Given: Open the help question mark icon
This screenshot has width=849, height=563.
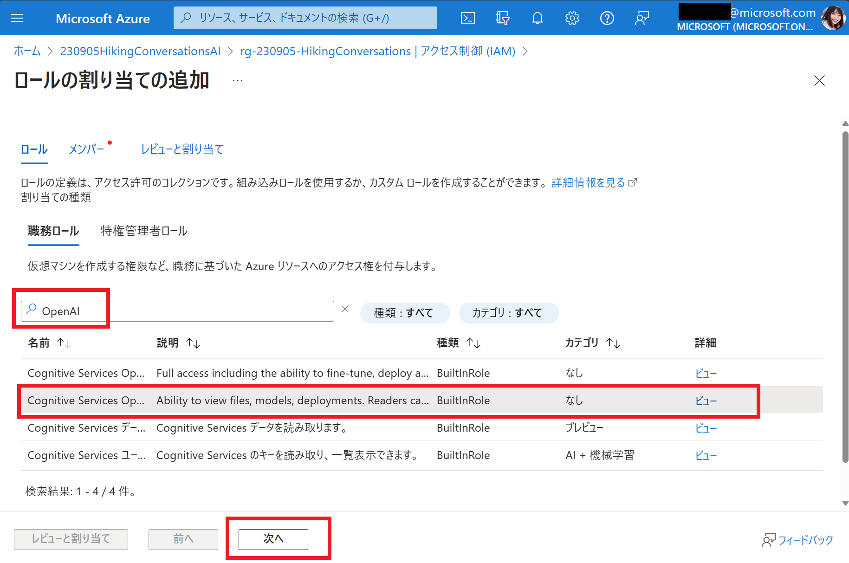Looking at the screenshot, I should coord(607,18).
